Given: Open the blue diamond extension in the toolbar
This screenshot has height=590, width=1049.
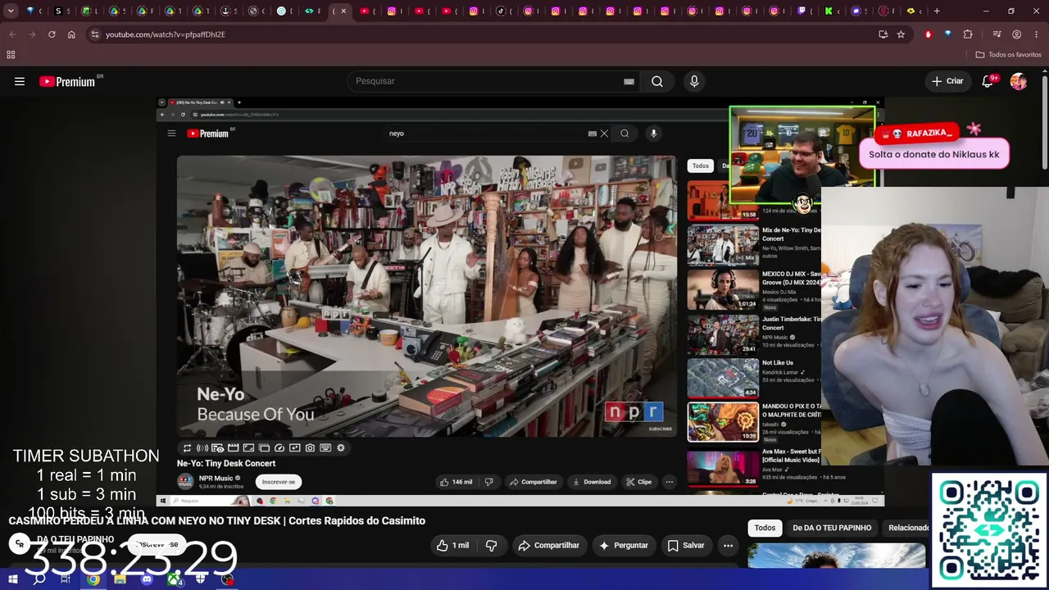Looking at the screenshot, I should tap(948, 34).
